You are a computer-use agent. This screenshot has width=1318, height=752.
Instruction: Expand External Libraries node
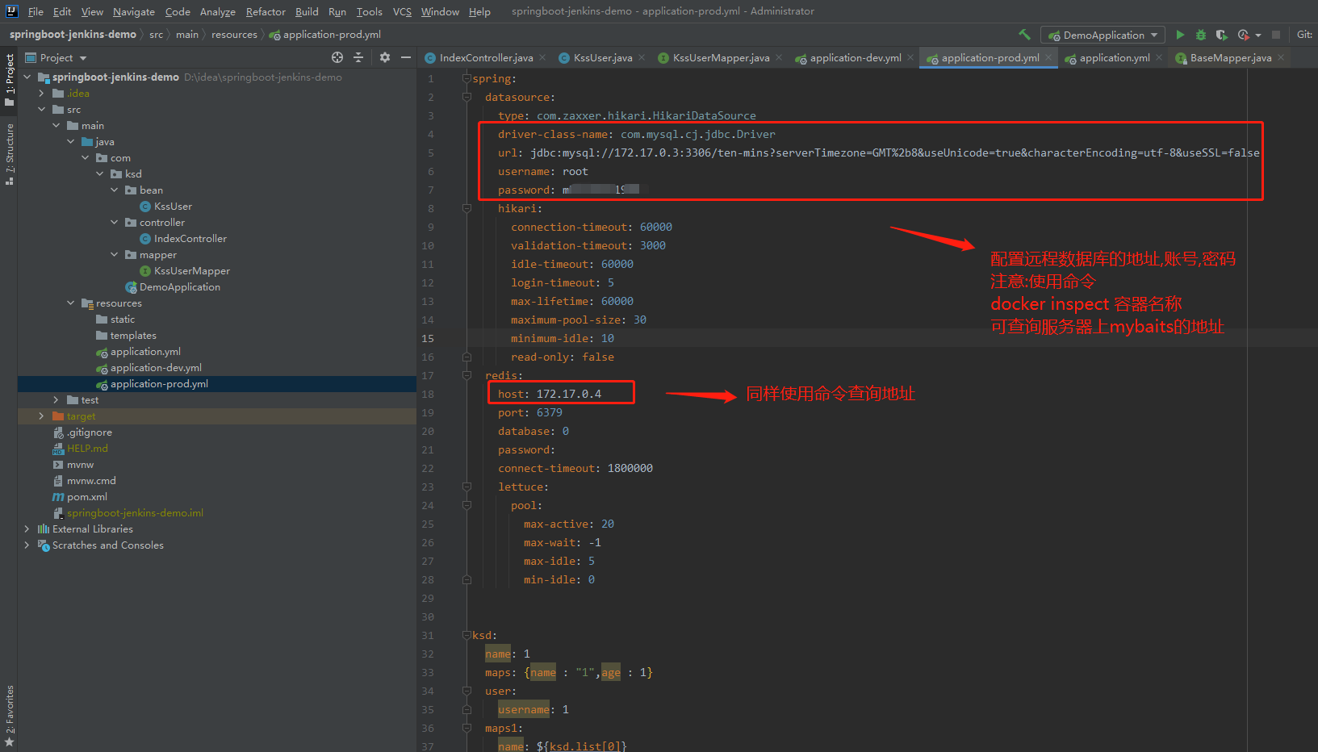coord(27,528)
